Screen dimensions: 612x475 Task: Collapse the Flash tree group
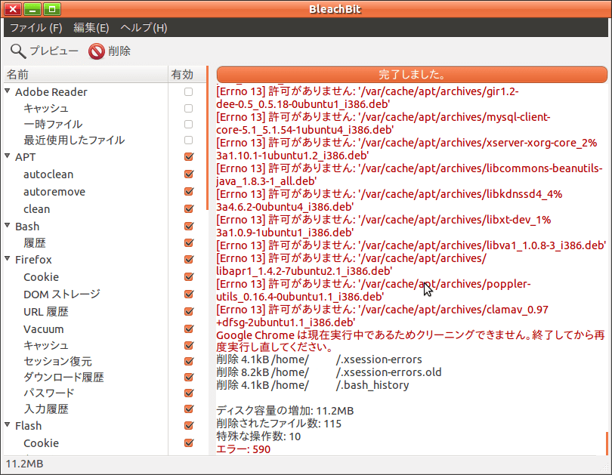point(8,426)
